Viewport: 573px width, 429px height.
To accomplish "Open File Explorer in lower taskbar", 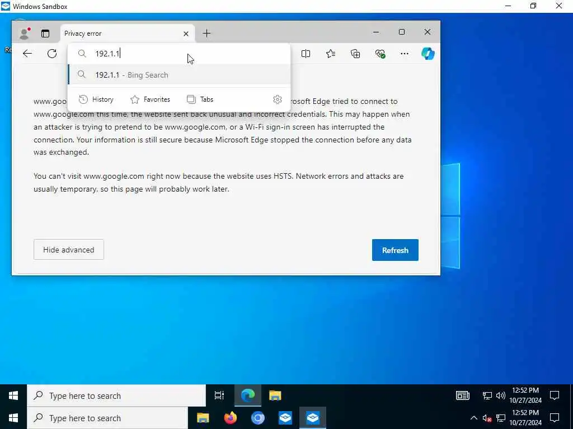I will click(203, 418).
